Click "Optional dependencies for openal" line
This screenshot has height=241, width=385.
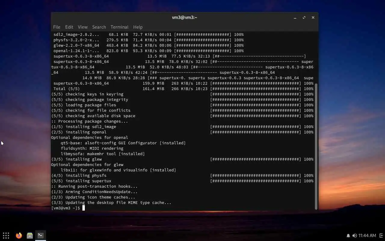pos(90,138)
